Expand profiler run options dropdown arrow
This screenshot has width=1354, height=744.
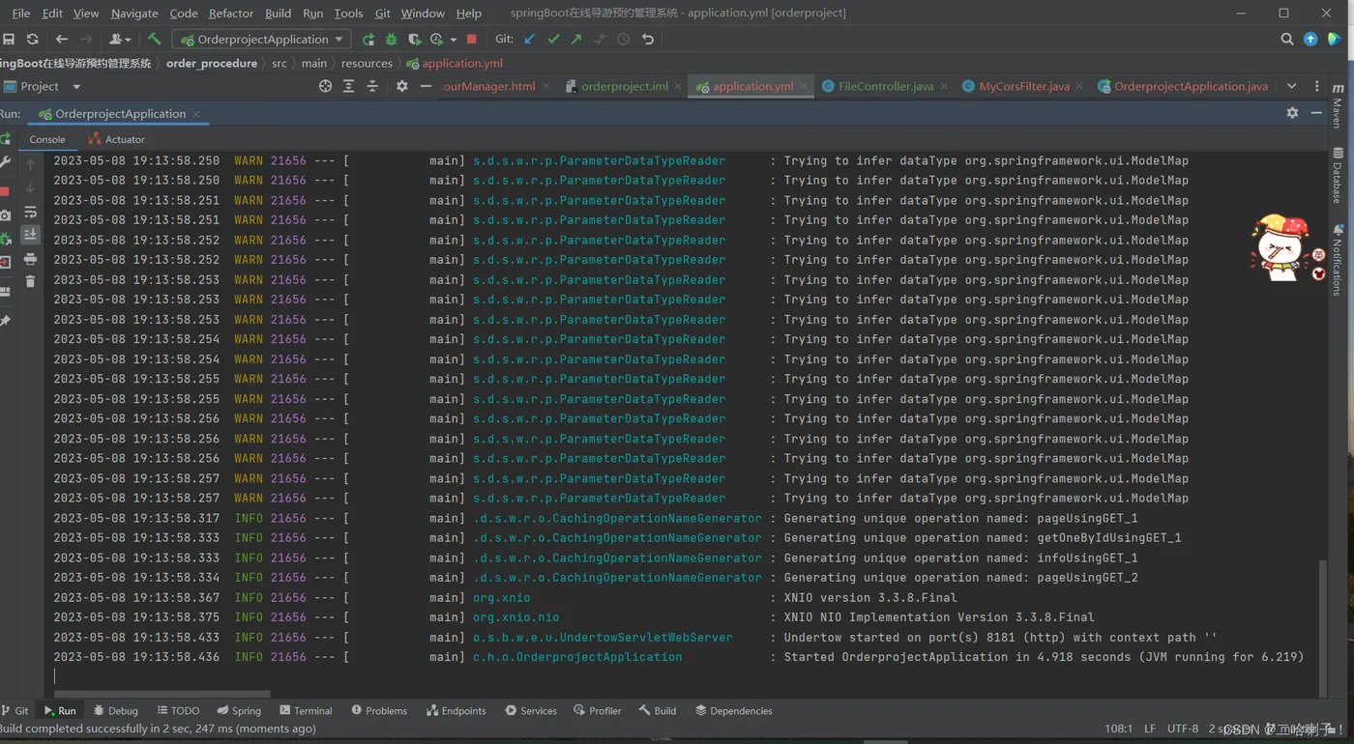pyautogui.click(x=453, y=40)
